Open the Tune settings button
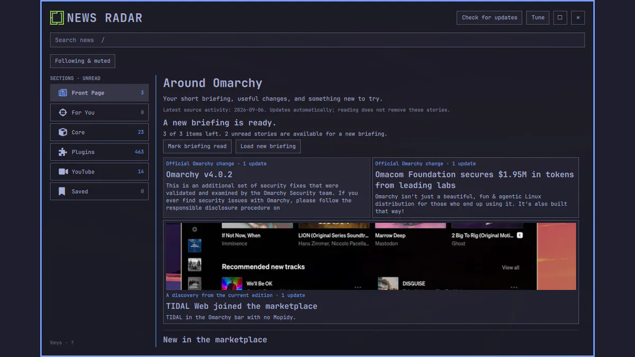Image resolution: width=635 pixels, height=357 pixels. pyautogui.click(x=538, y=17)
